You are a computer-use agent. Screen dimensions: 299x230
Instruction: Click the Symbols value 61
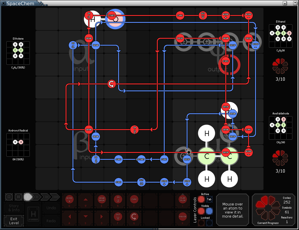coord(287,212)
